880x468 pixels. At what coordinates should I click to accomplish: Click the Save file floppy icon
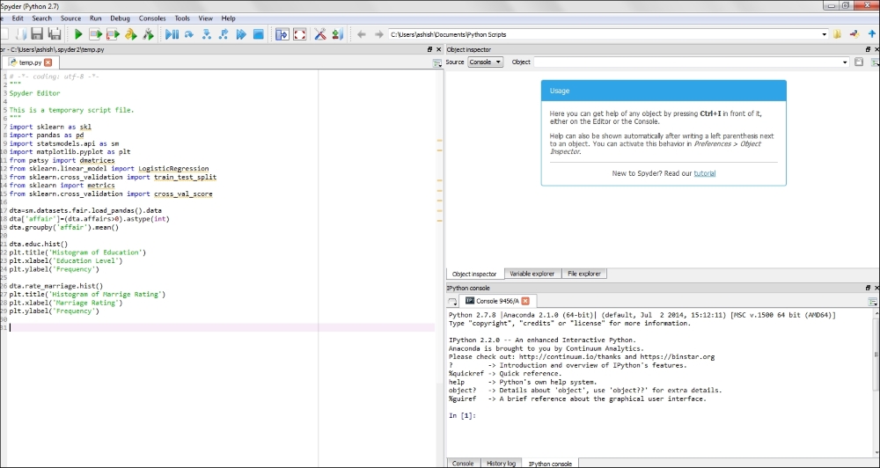pyautogui.click(x=37, y=34)
